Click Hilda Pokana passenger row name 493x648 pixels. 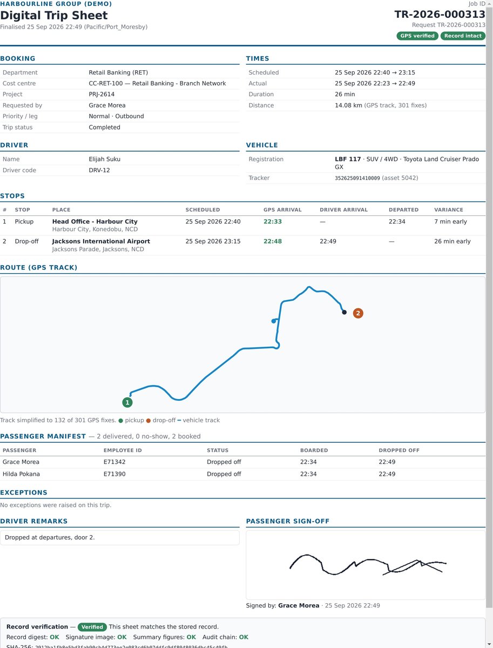coord(21,474)
